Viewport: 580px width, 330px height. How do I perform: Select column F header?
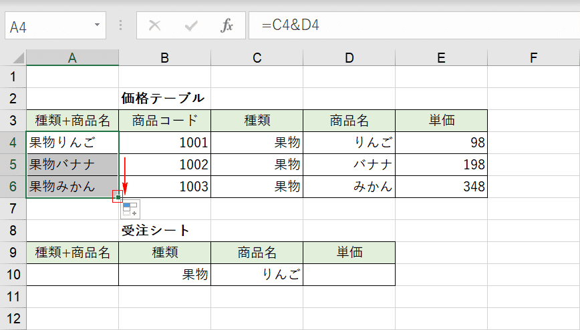[533, 58]
